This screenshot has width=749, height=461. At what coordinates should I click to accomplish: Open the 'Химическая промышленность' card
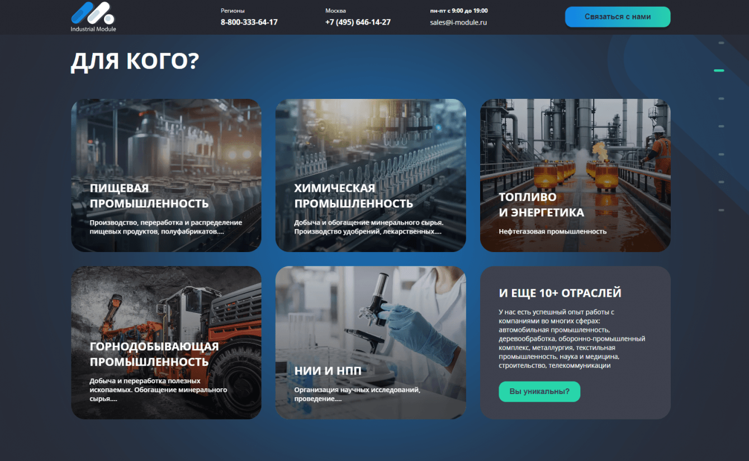[371, 175]
